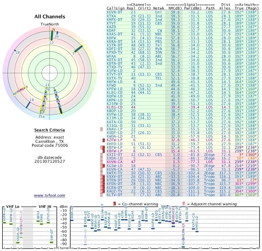Open the www.tvfool.com link
Viewport: 262px width, 251px height.
point(50,195)
